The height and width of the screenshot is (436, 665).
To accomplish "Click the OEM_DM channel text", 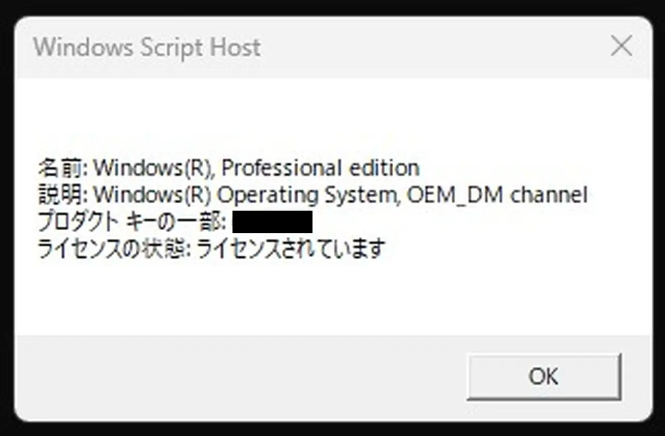I will point(498,195).
